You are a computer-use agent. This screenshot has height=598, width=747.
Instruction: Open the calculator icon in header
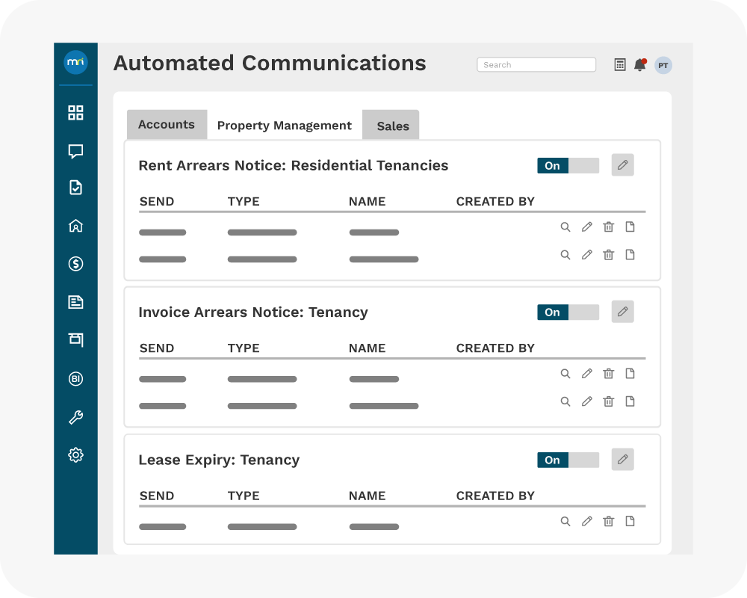point(620,65)
